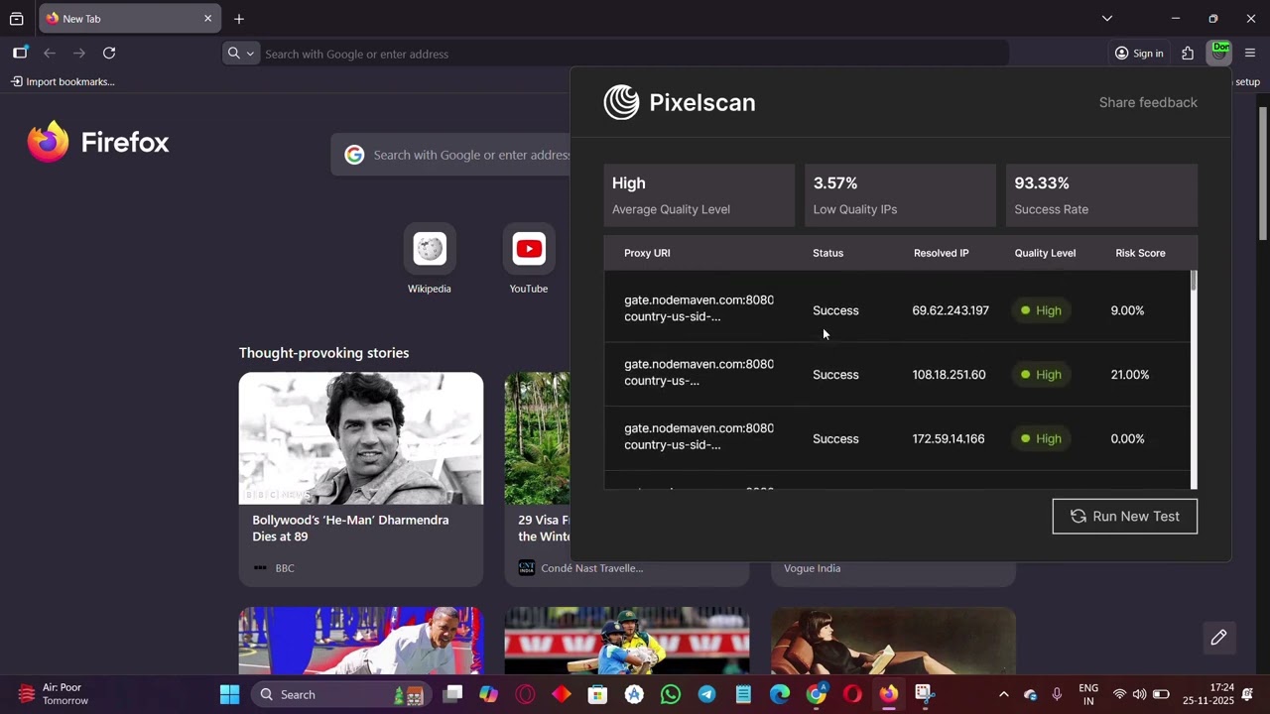Select resolved IP 172.59.14.166

click(x=949, y=438)
